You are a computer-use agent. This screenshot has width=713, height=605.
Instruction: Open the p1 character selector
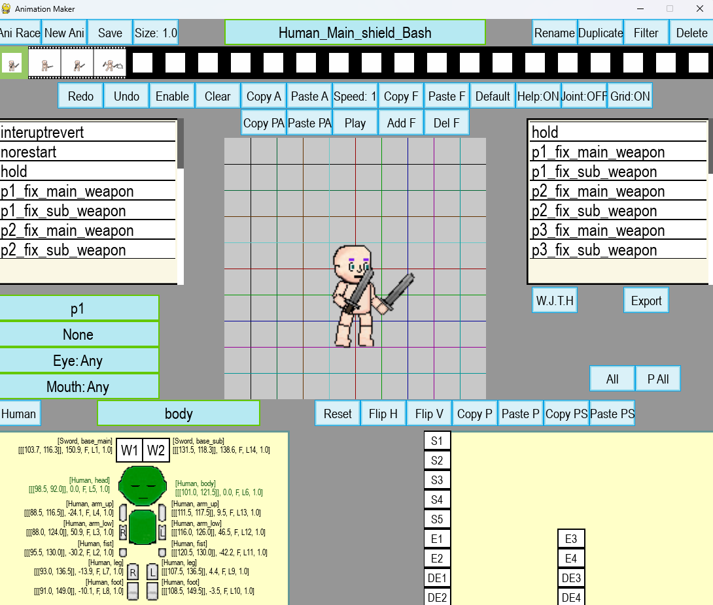(78, 308)
